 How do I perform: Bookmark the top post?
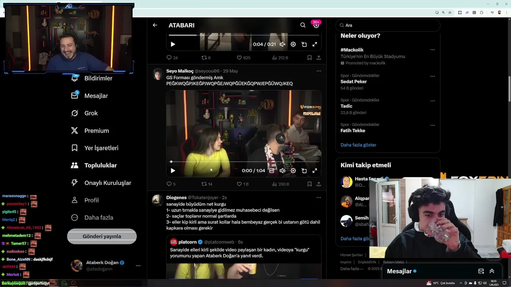(309, 58)
